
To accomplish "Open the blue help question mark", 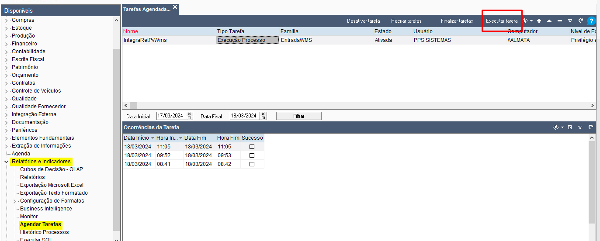I will click(592, 21).
